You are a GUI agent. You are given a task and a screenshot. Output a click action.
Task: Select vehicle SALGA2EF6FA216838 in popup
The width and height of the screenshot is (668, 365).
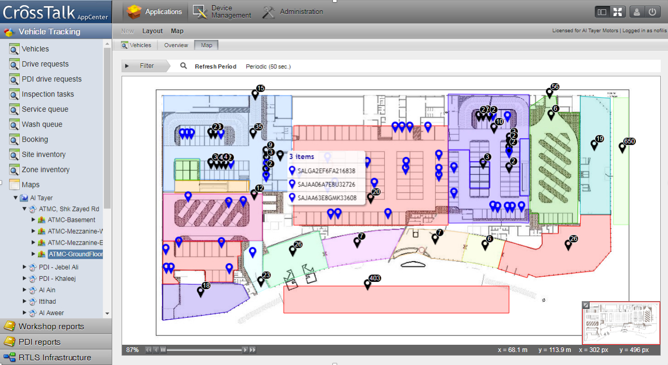(x=326, y=171)
